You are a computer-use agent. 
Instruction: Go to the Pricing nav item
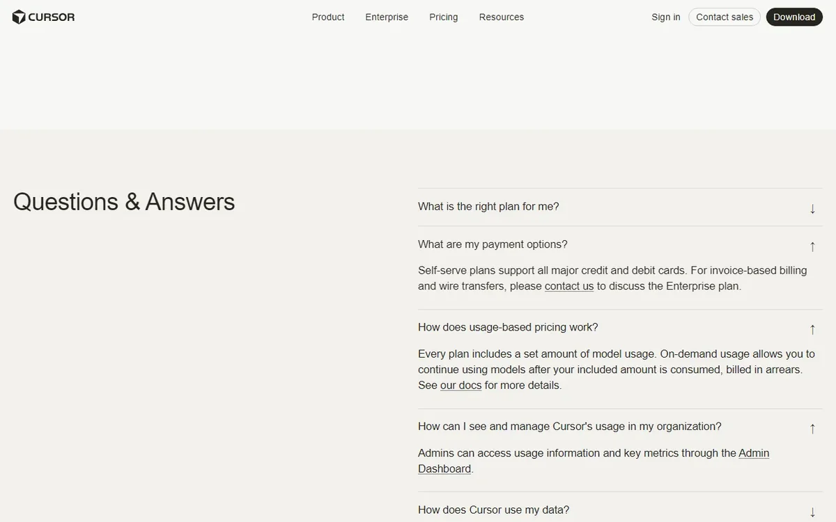pos(444,17)
